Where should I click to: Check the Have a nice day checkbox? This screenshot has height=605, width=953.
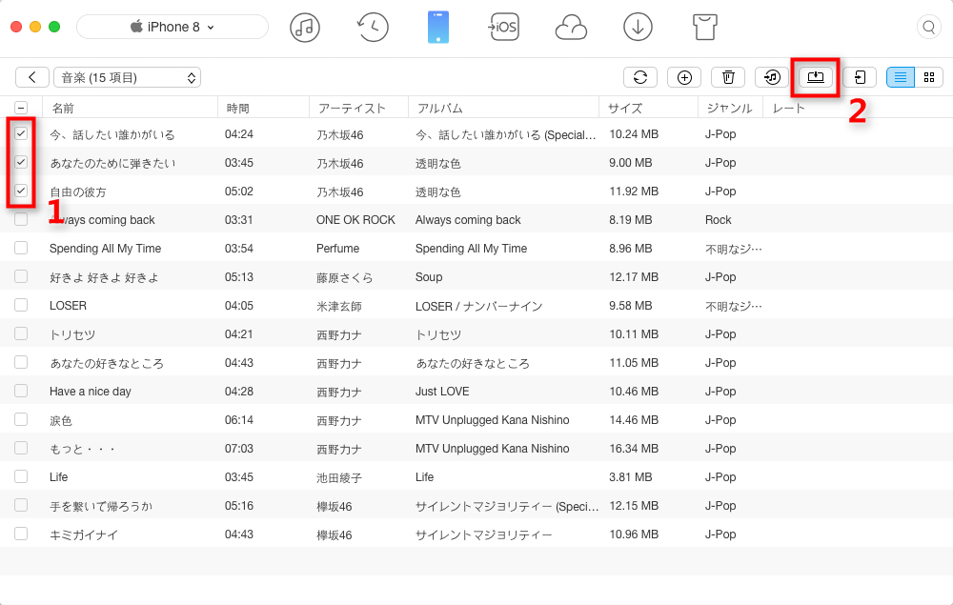[x=21, y=391]
